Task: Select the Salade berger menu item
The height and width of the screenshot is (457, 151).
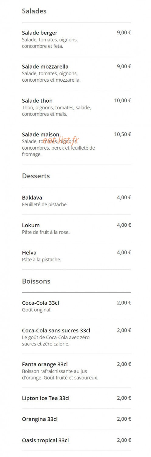Action: pyautogui.click(x=77, y=39)
